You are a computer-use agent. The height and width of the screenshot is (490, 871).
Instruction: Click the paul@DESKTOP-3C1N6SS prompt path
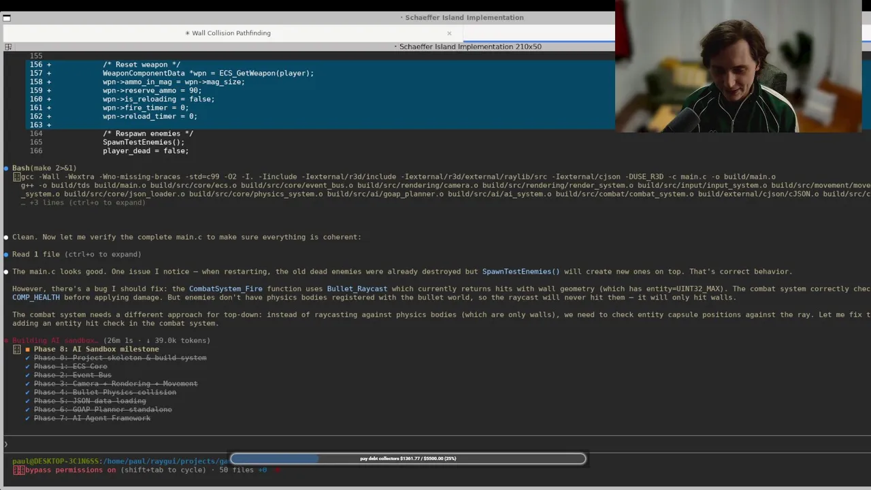[x=120, y=461]
